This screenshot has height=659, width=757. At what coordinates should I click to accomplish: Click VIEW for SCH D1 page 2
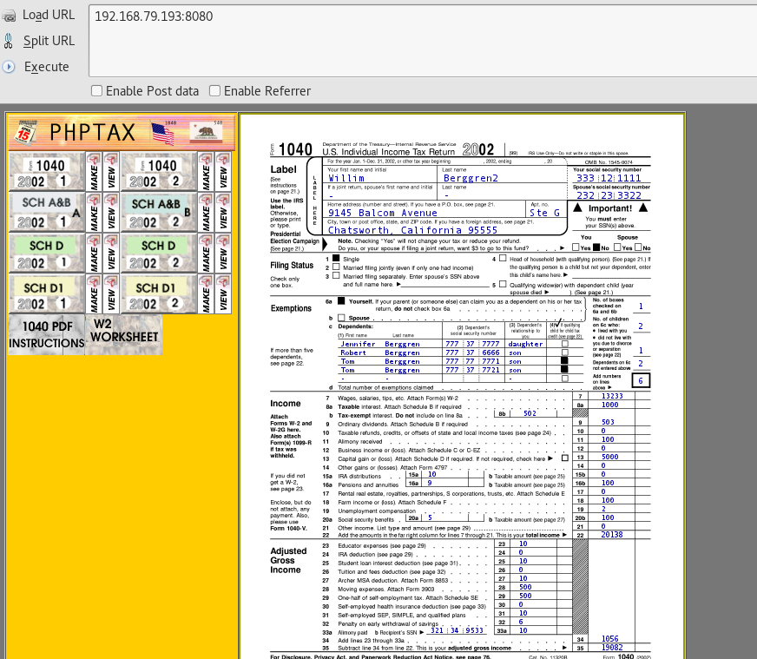tap(223, 294)
